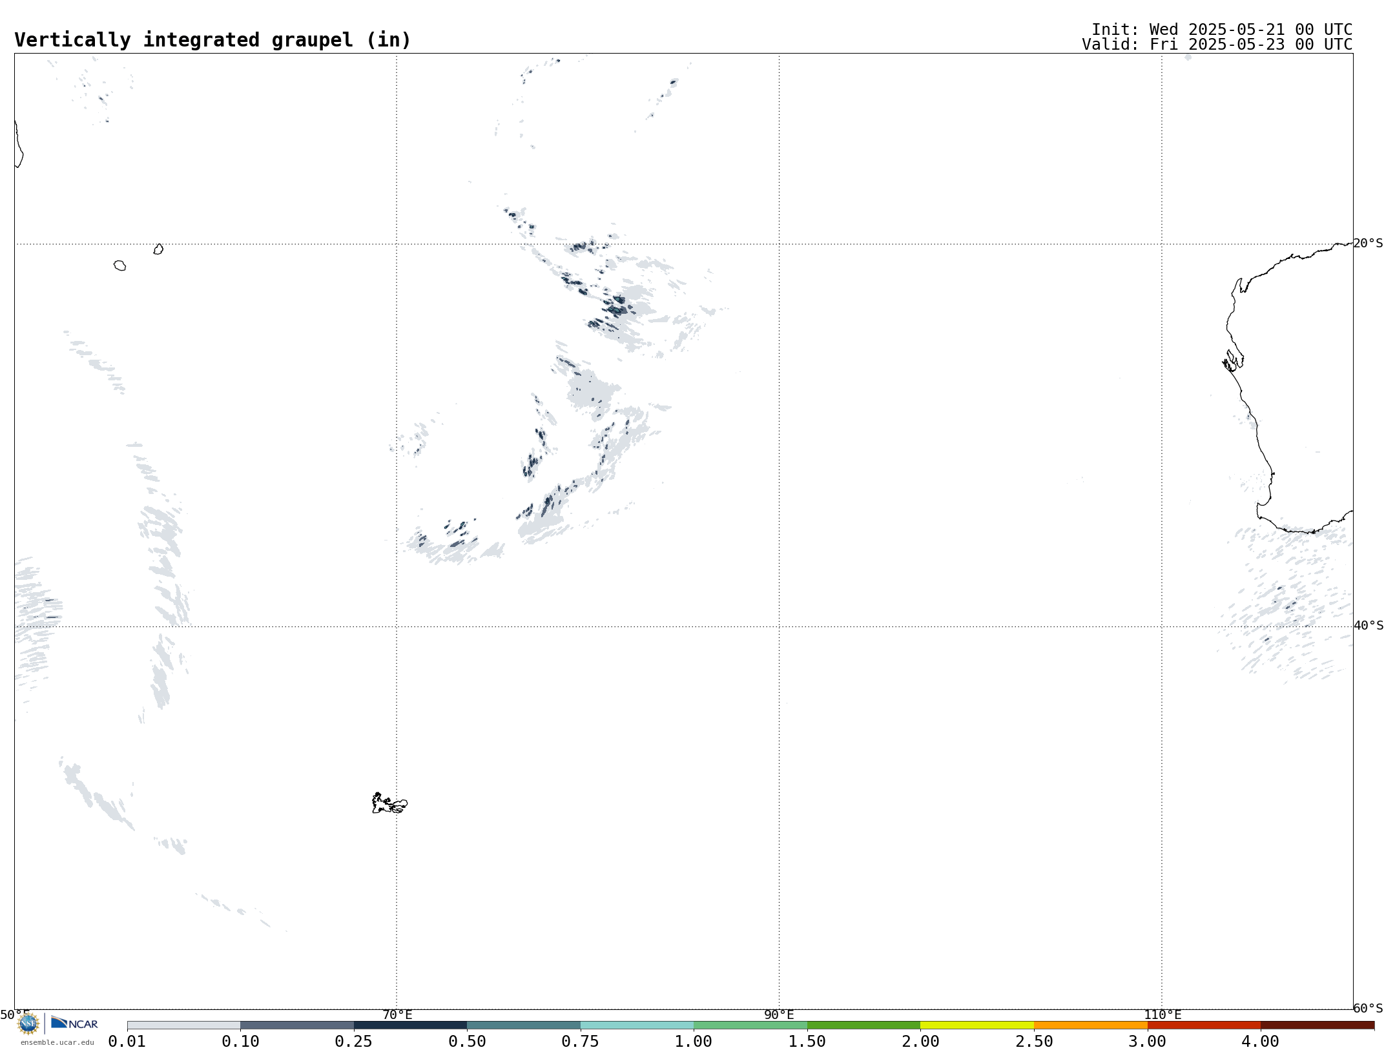Click the NCAR logo
Image resolution: width=1395 pixels, height=1050 pixels.
(74, 1024)
